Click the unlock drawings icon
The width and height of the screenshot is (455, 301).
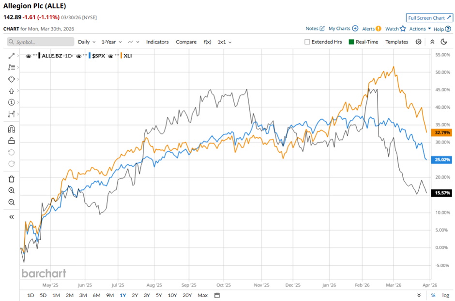(x=11, y=141)
